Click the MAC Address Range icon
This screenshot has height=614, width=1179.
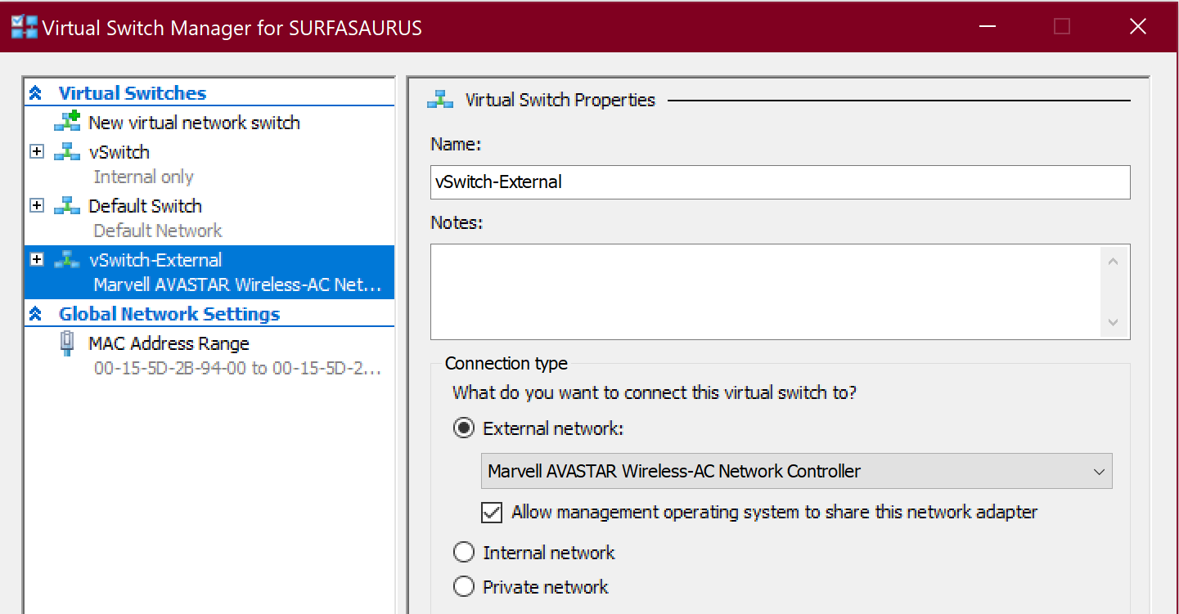click(x=67, y=343)
